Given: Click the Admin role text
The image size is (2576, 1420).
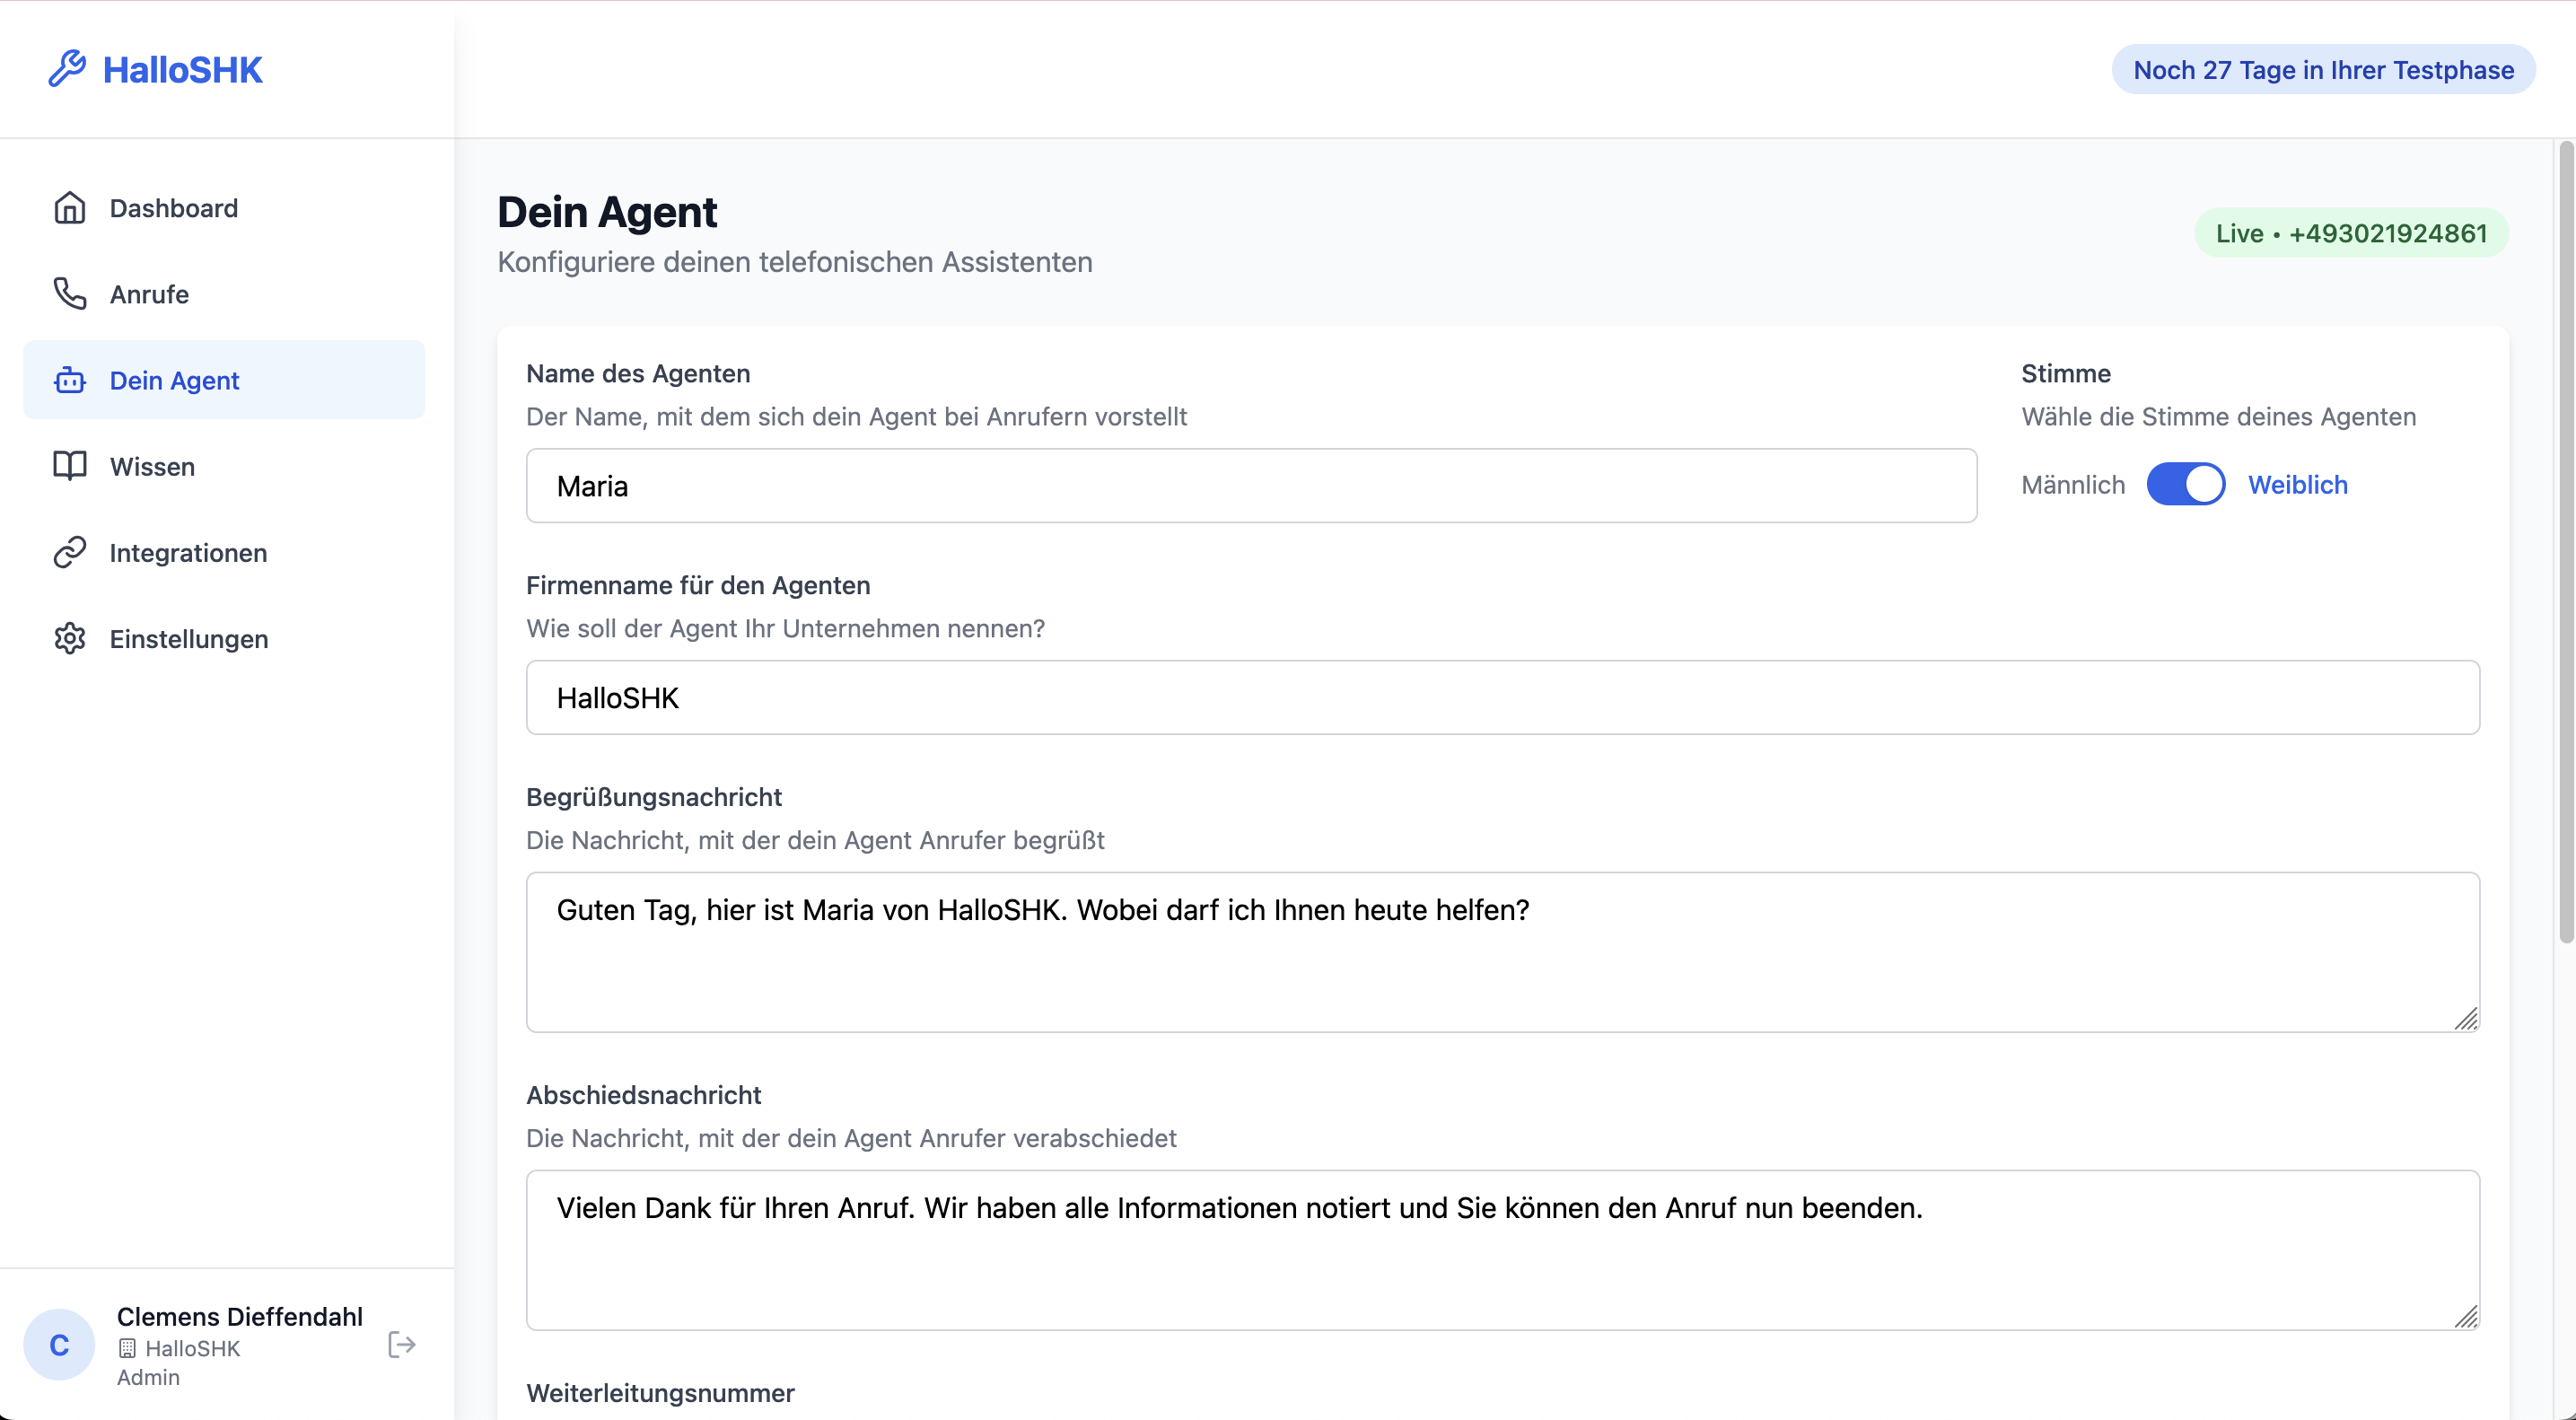Looking at the screenshot, I should [148, 1377].
